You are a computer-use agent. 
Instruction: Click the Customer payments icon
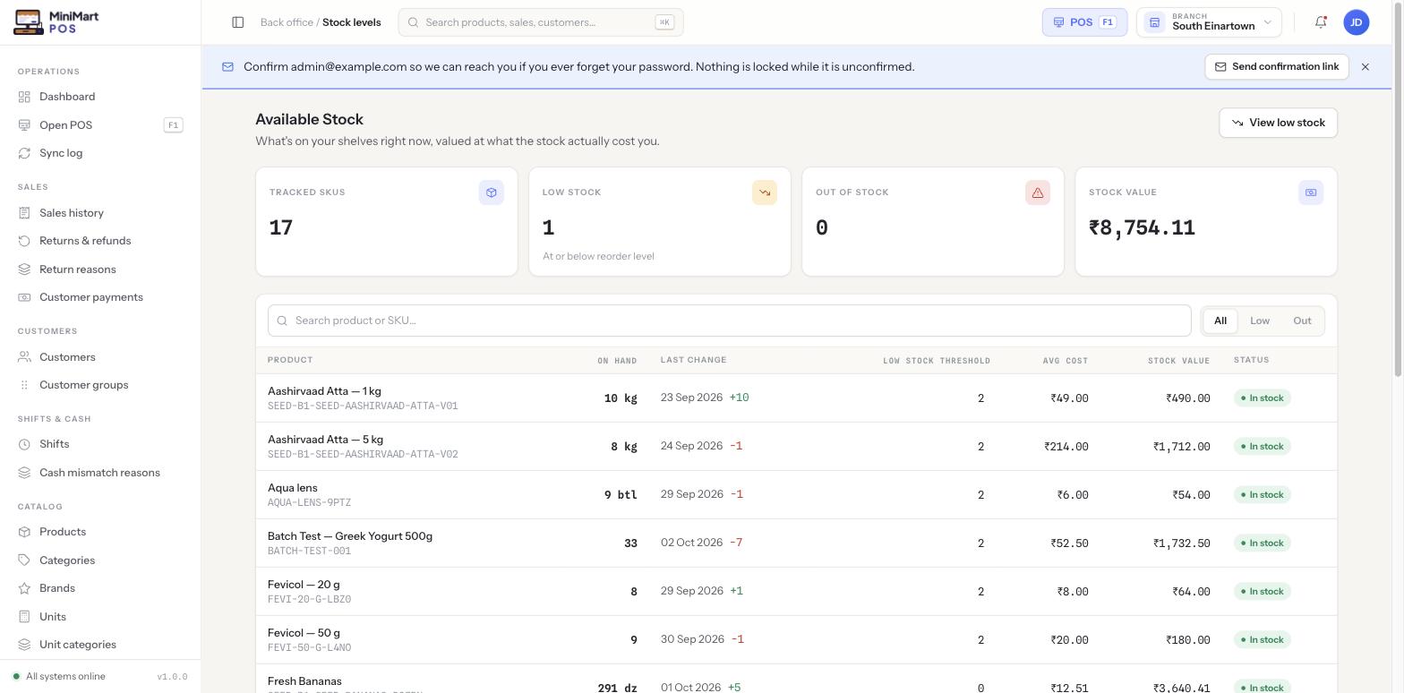(x=24, y=297)
